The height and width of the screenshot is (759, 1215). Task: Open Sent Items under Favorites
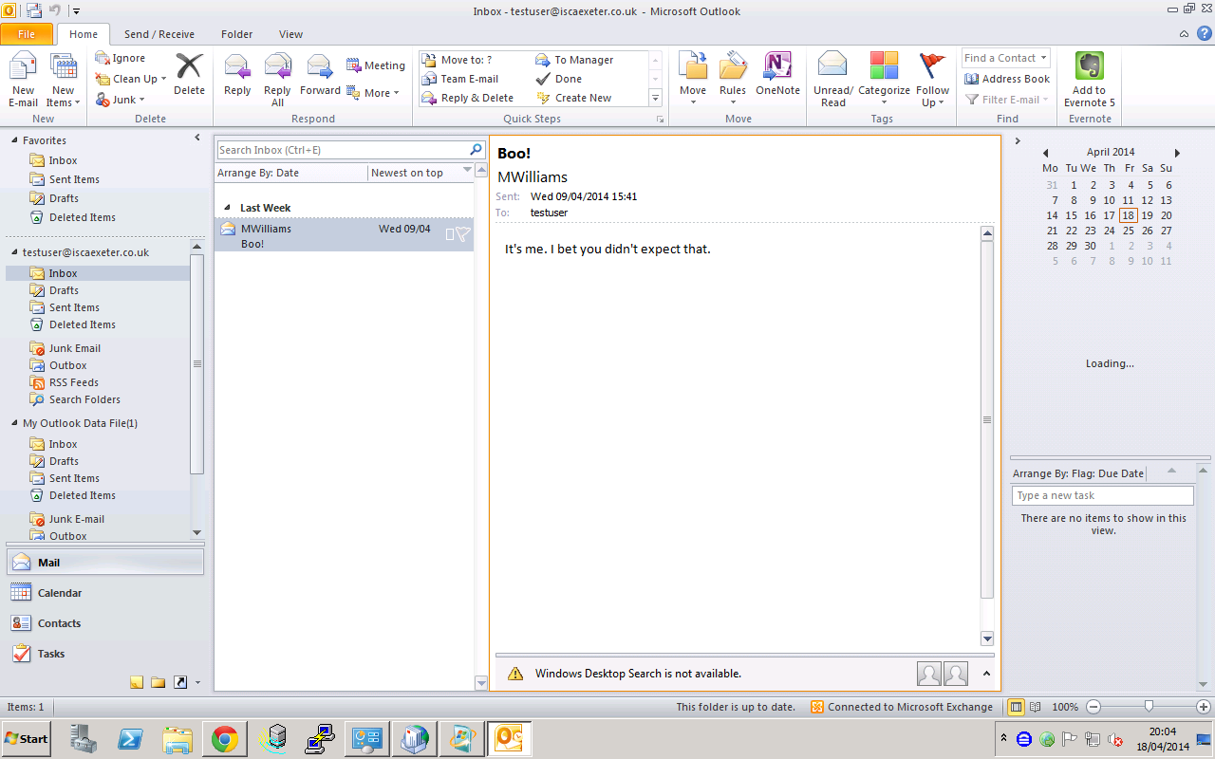tap(74, 179)
